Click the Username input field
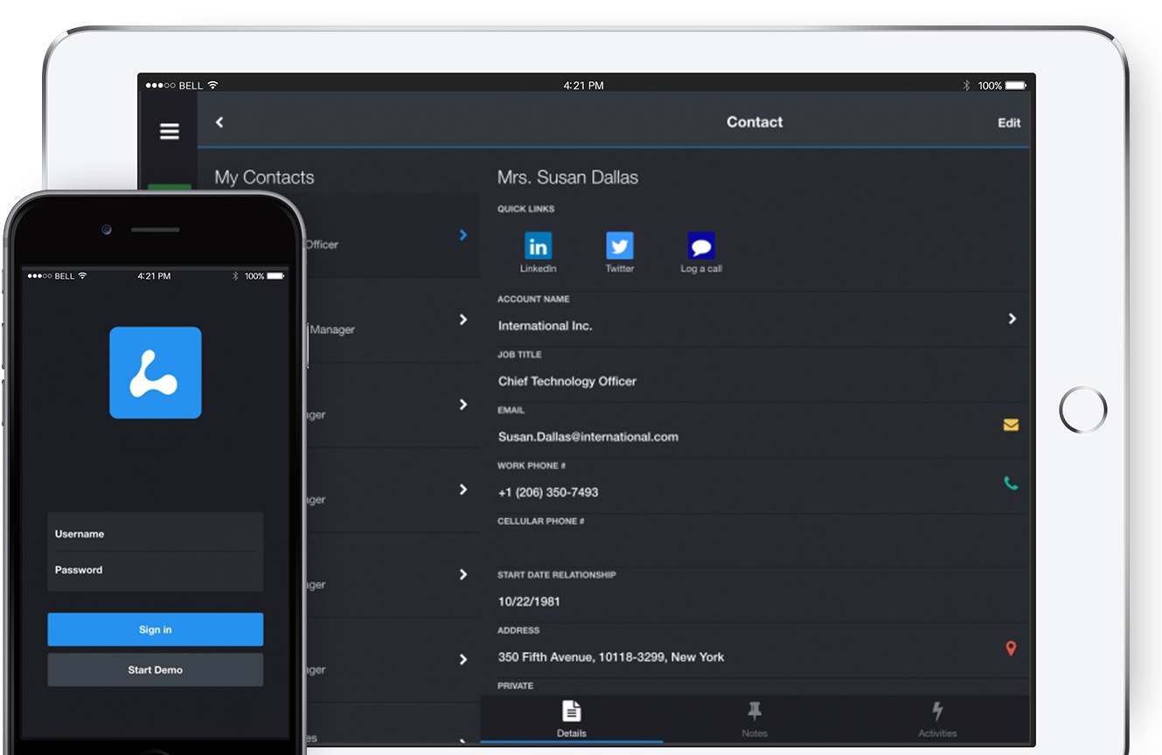This screenshot has width=1162, height=755. click(x=155, y=533)
